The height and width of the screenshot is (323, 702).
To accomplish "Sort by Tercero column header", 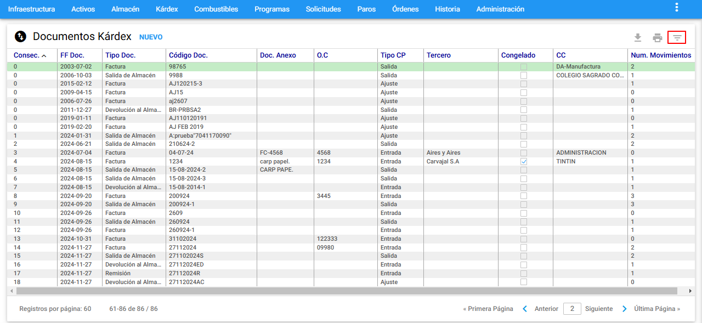I will (x=439, y=55).
